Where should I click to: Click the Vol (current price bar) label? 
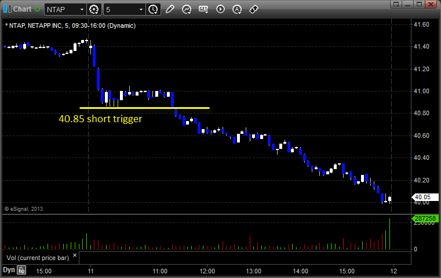point(38,258)
